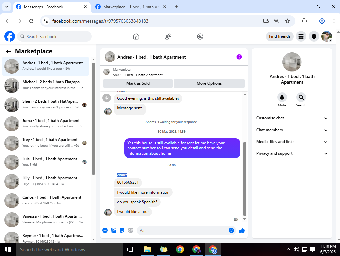Search in conversation magnifier icon
Screen dimensions: 340x256
click(x=301, y=97)
